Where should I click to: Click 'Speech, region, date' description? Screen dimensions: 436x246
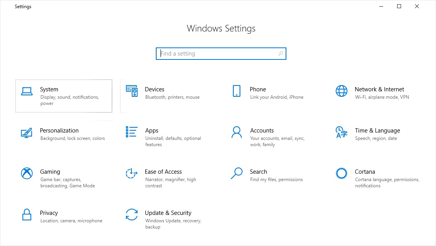tap(376, 138)
